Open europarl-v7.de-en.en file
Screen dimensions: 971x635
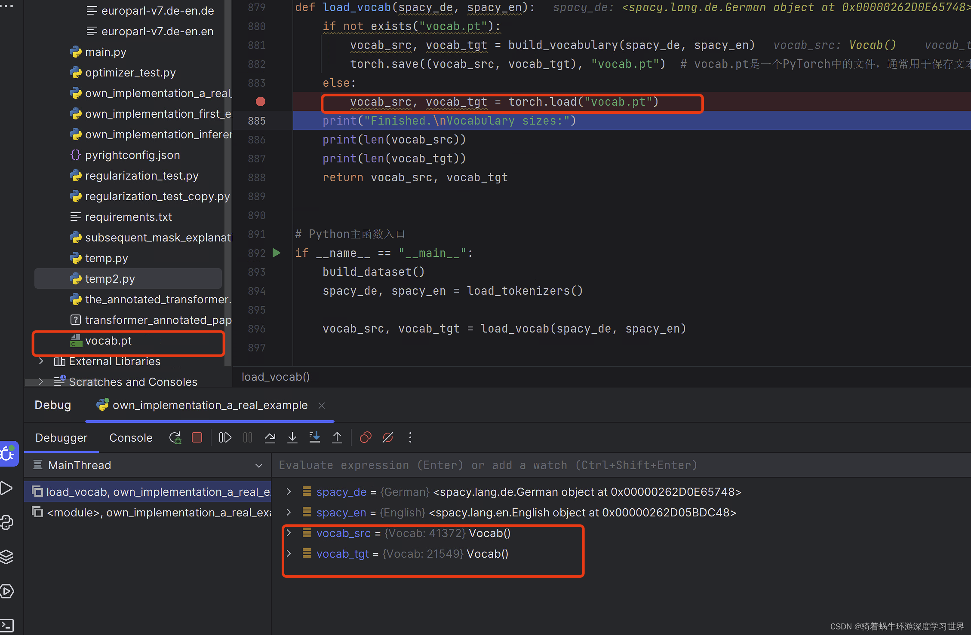[x=157, y=31]
